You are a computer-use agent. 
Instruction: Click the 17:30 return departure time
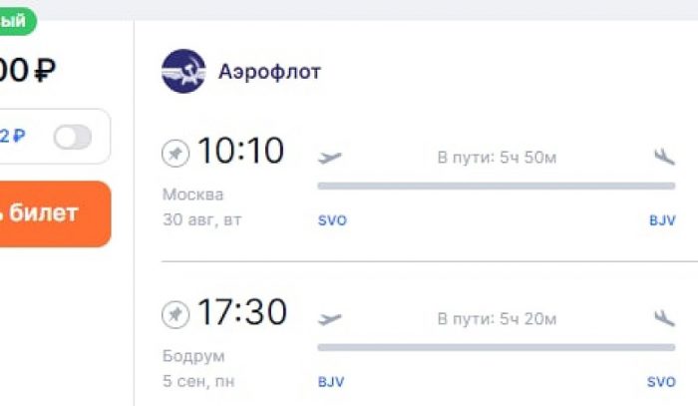tap(241, 313)
